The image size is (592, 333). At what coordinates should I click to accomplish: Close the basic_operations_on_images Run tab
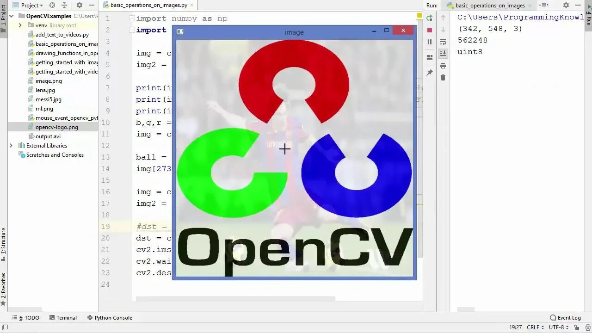point(530,6)
